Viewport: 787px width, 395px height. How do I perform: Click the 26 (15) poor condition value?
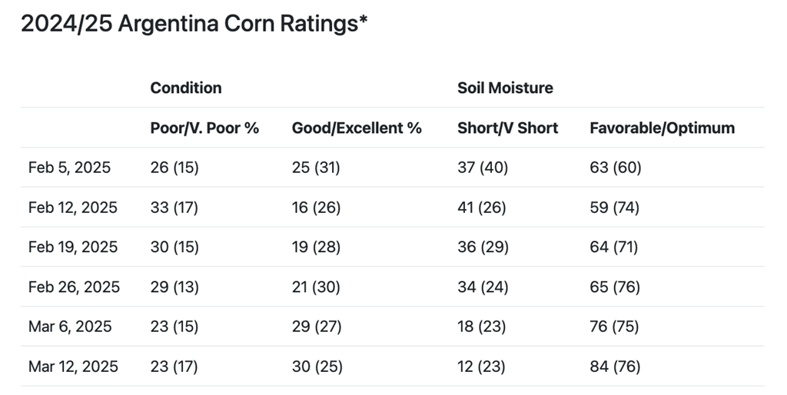174,168
